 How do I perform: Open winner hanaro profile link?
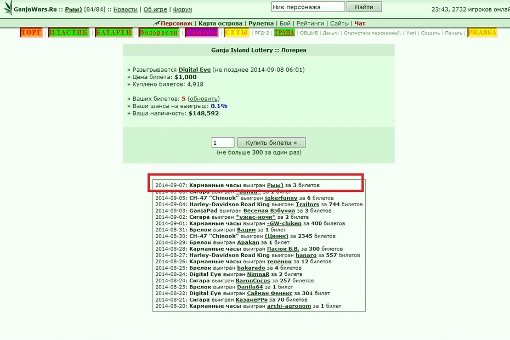(x=306, y=255)
